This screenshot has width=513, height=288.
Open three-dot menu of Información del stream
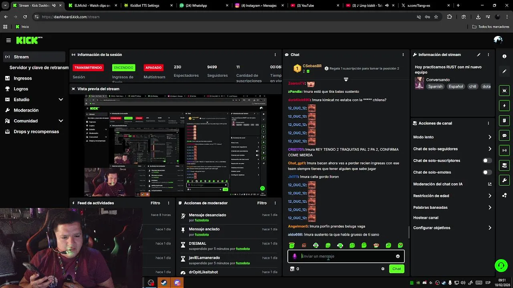click(x=488, y=55)
